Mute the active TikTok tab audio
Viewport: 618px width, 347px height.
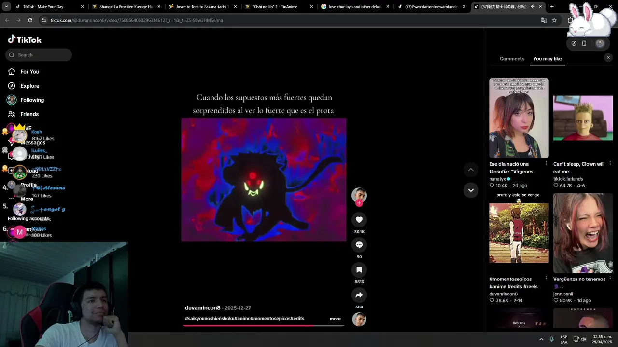click(x=533, y=7)
